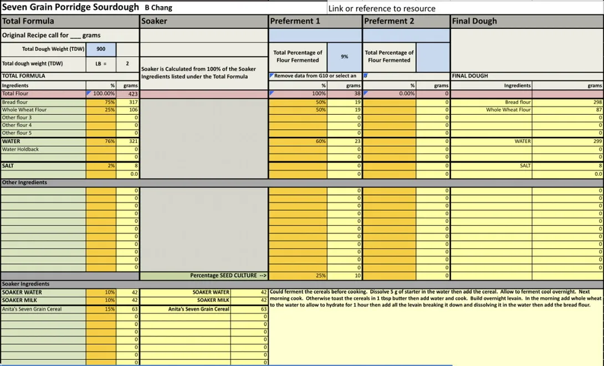Select the Bread flour 75% percentage cell

click(x=101, y=102)
